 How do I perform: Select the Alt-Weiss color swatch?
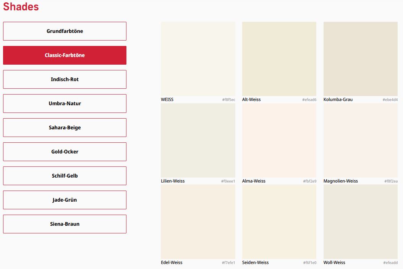[279, 59]
